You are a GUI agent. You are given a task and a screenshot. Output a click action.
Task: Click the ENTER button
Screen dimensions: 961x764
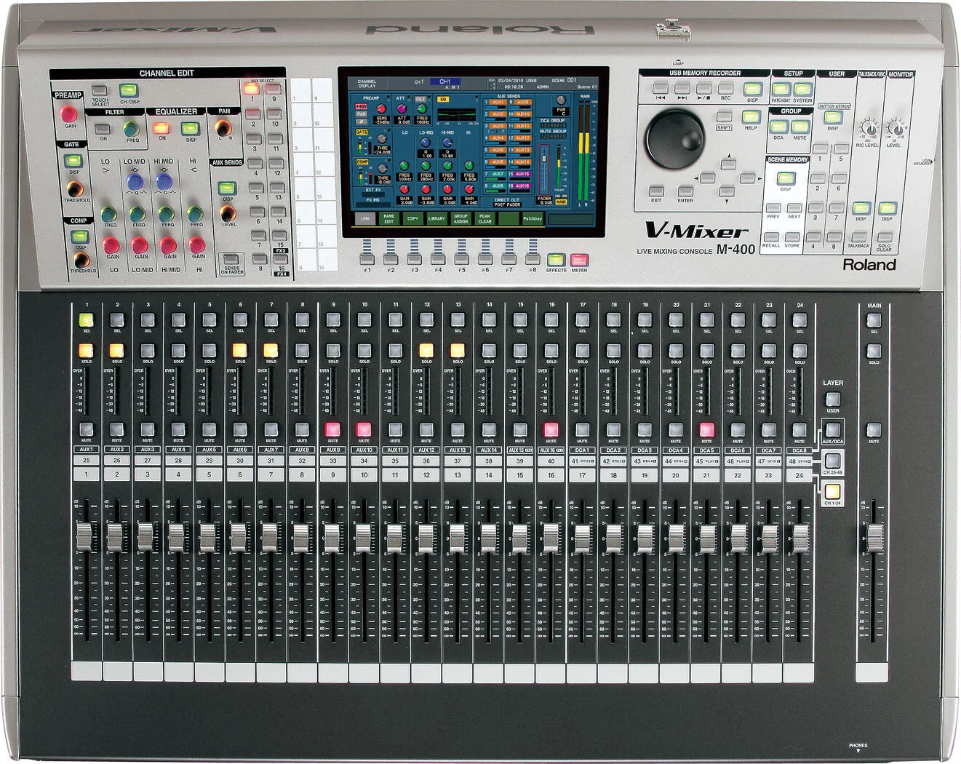pos(685,192)
